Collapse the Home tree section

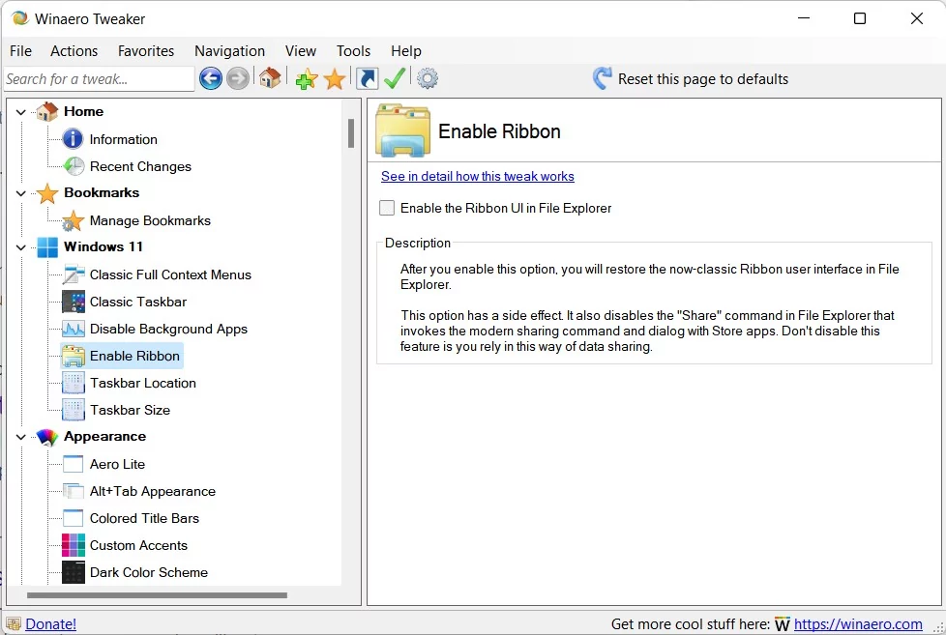(21, 112)
